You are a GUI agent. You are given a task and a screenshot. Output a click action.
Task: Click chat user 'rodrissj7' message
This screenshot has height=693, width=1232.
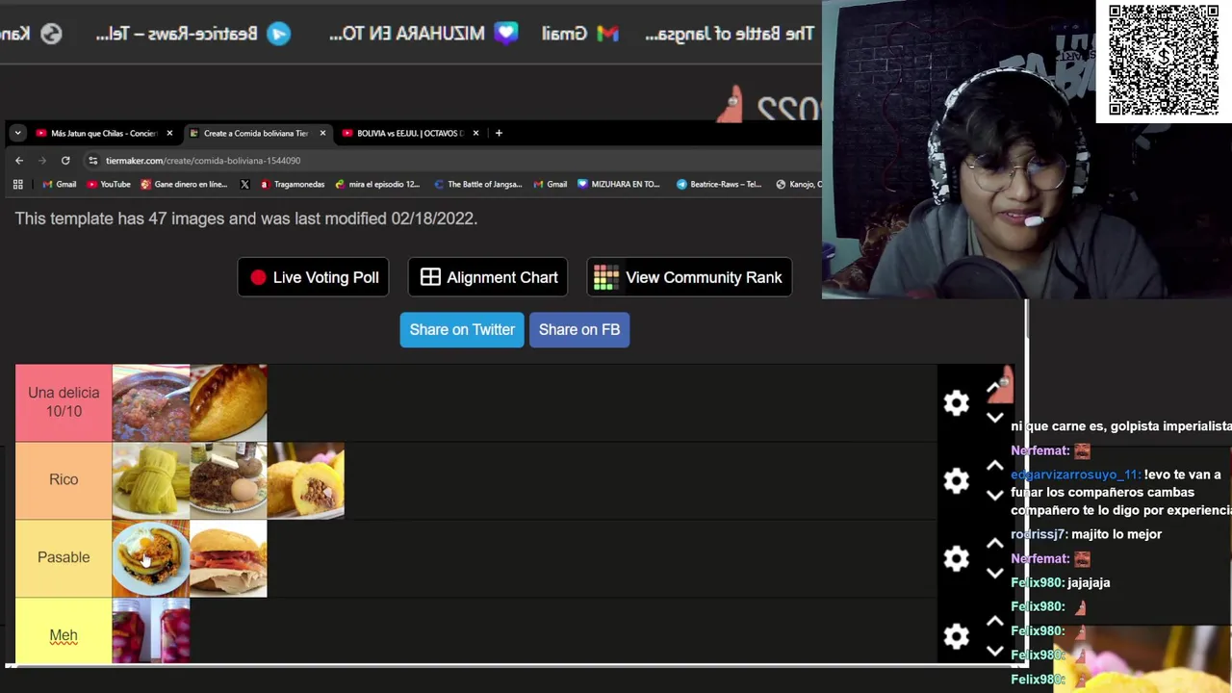1087,534
